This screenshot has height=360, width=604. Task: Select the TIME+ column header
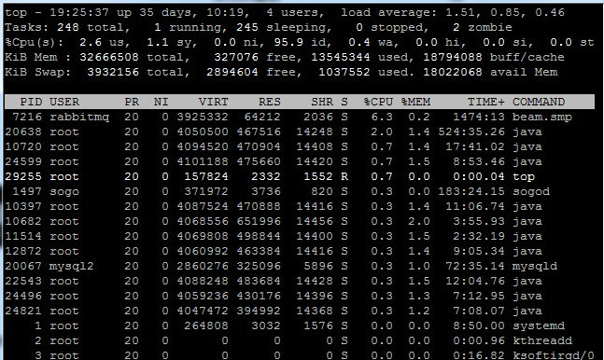pyautogui.click(x=486, y=102)
